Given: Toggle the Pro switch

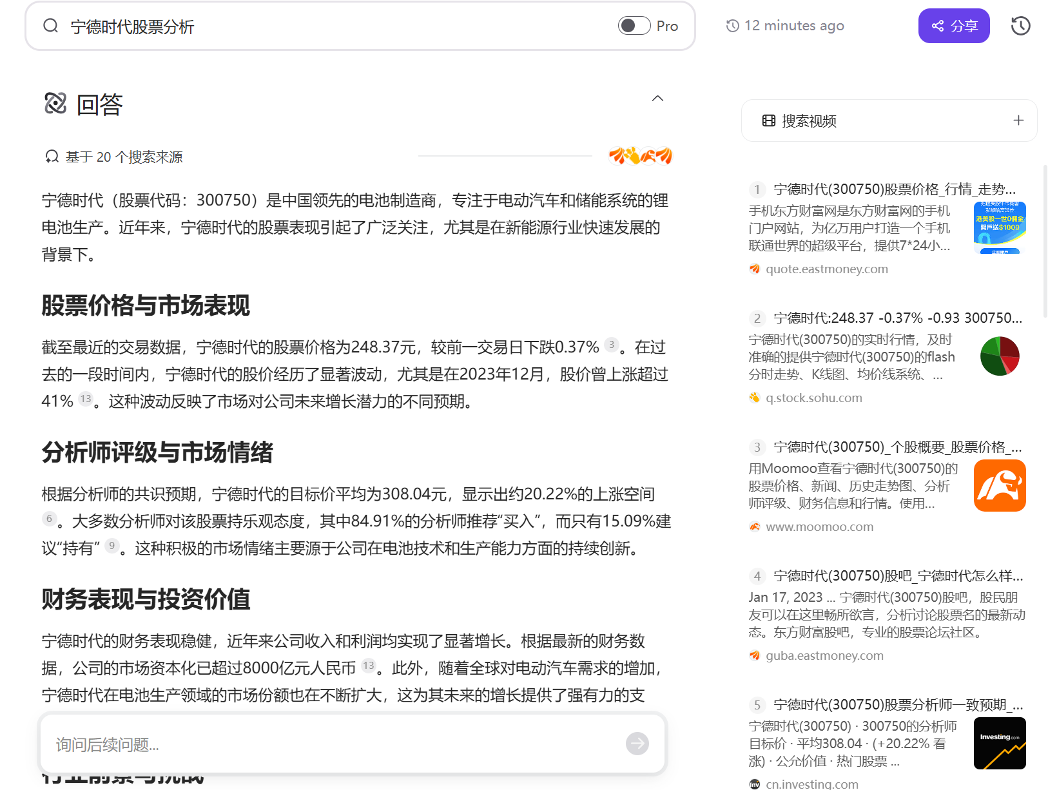Looking at the screenshot, I should pyautogui.click(x=634, y=26).
